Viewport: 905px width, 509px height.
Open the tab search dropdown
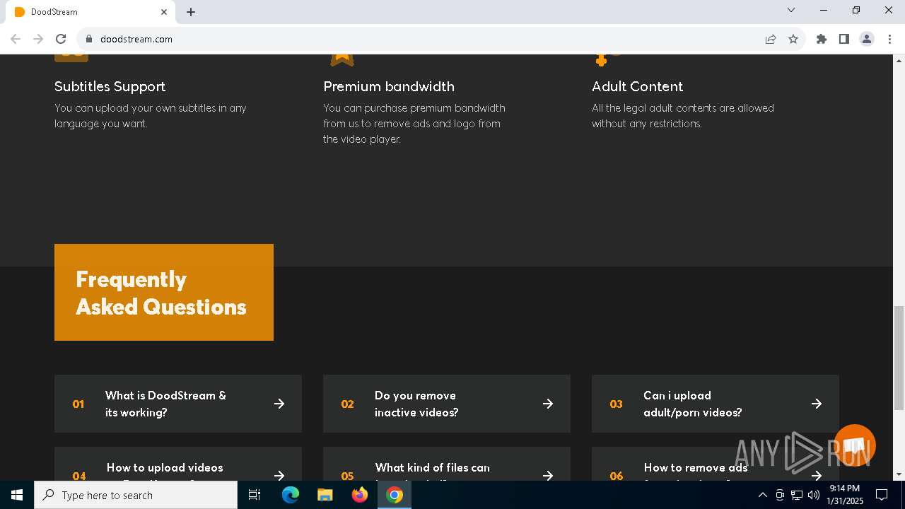(x=791, y=10)
